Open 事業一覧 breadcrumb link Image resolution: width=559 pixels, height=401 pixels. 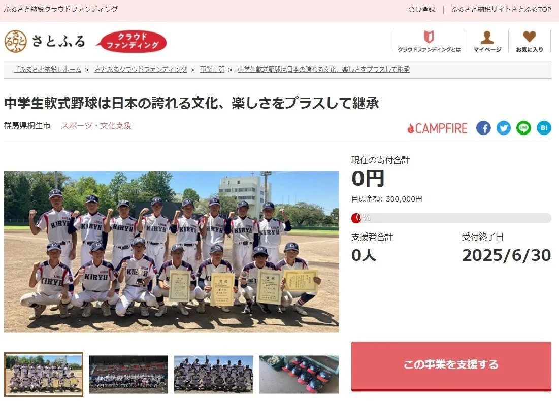tap(212, 70)
